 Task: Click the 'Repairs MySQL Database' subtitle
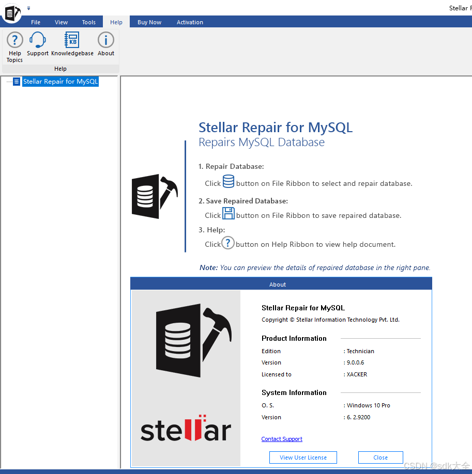[x=261, y=143]
